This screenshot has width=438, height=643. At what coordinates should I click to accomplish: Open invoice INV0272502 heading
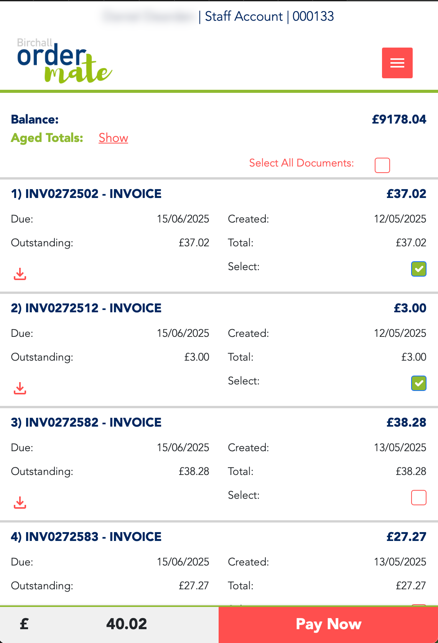86,194
